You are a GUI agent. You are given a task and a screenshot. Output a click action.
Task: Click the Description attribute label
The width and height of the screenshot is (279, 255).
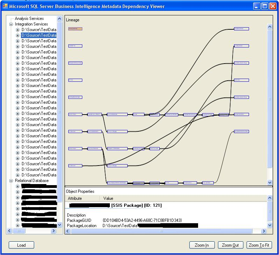click(76, 215)
